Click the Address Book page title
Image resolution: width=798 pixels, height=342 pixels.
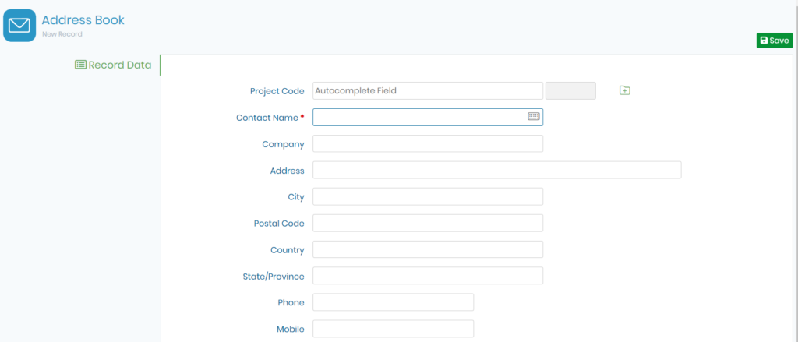pos(83,20)
